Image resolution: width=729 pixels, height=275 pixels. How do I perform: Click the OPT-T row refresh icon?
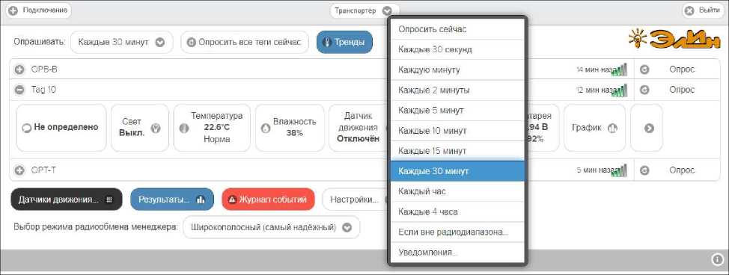click(x=644, y=170)
